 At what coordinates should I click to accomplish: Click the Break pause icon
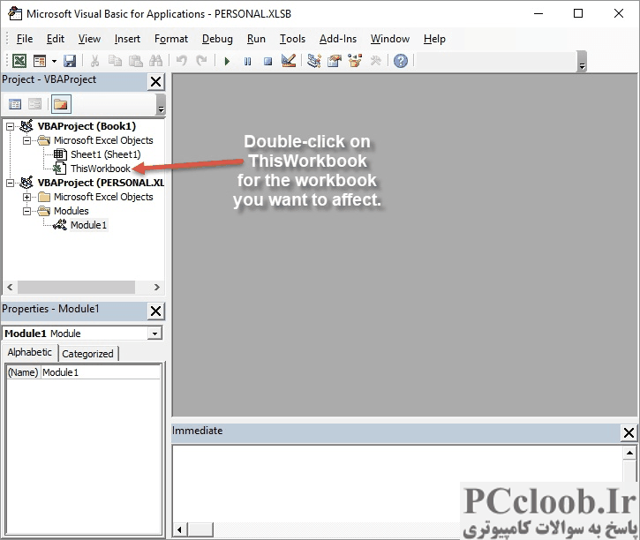click(x=247, y=61)
